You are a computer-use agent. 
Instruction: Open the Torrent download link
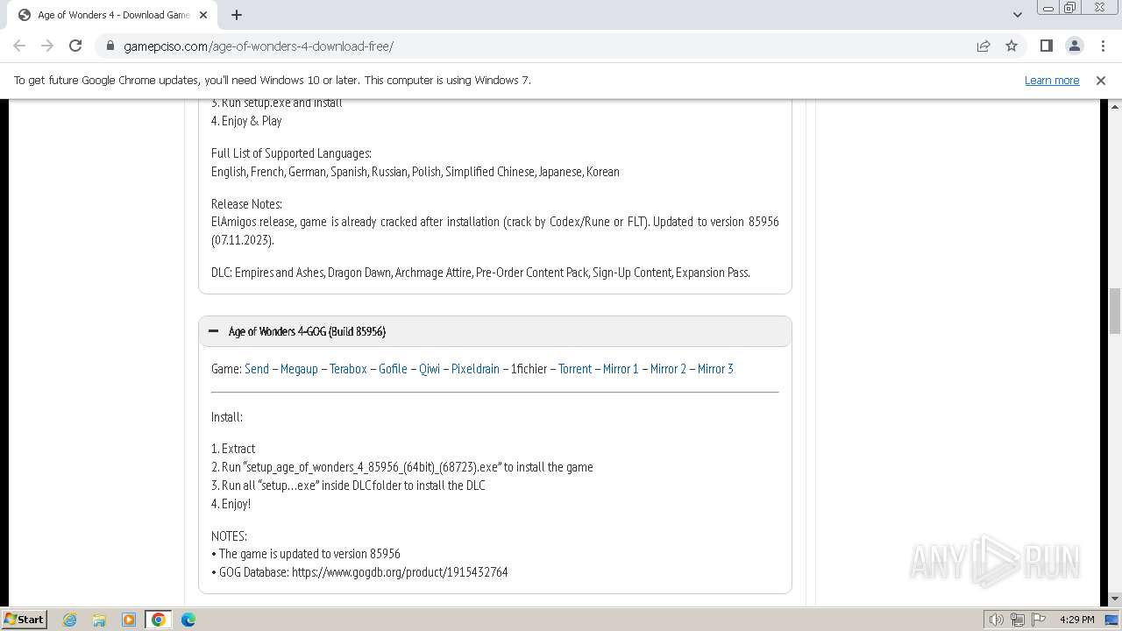(x=575, y=368)
